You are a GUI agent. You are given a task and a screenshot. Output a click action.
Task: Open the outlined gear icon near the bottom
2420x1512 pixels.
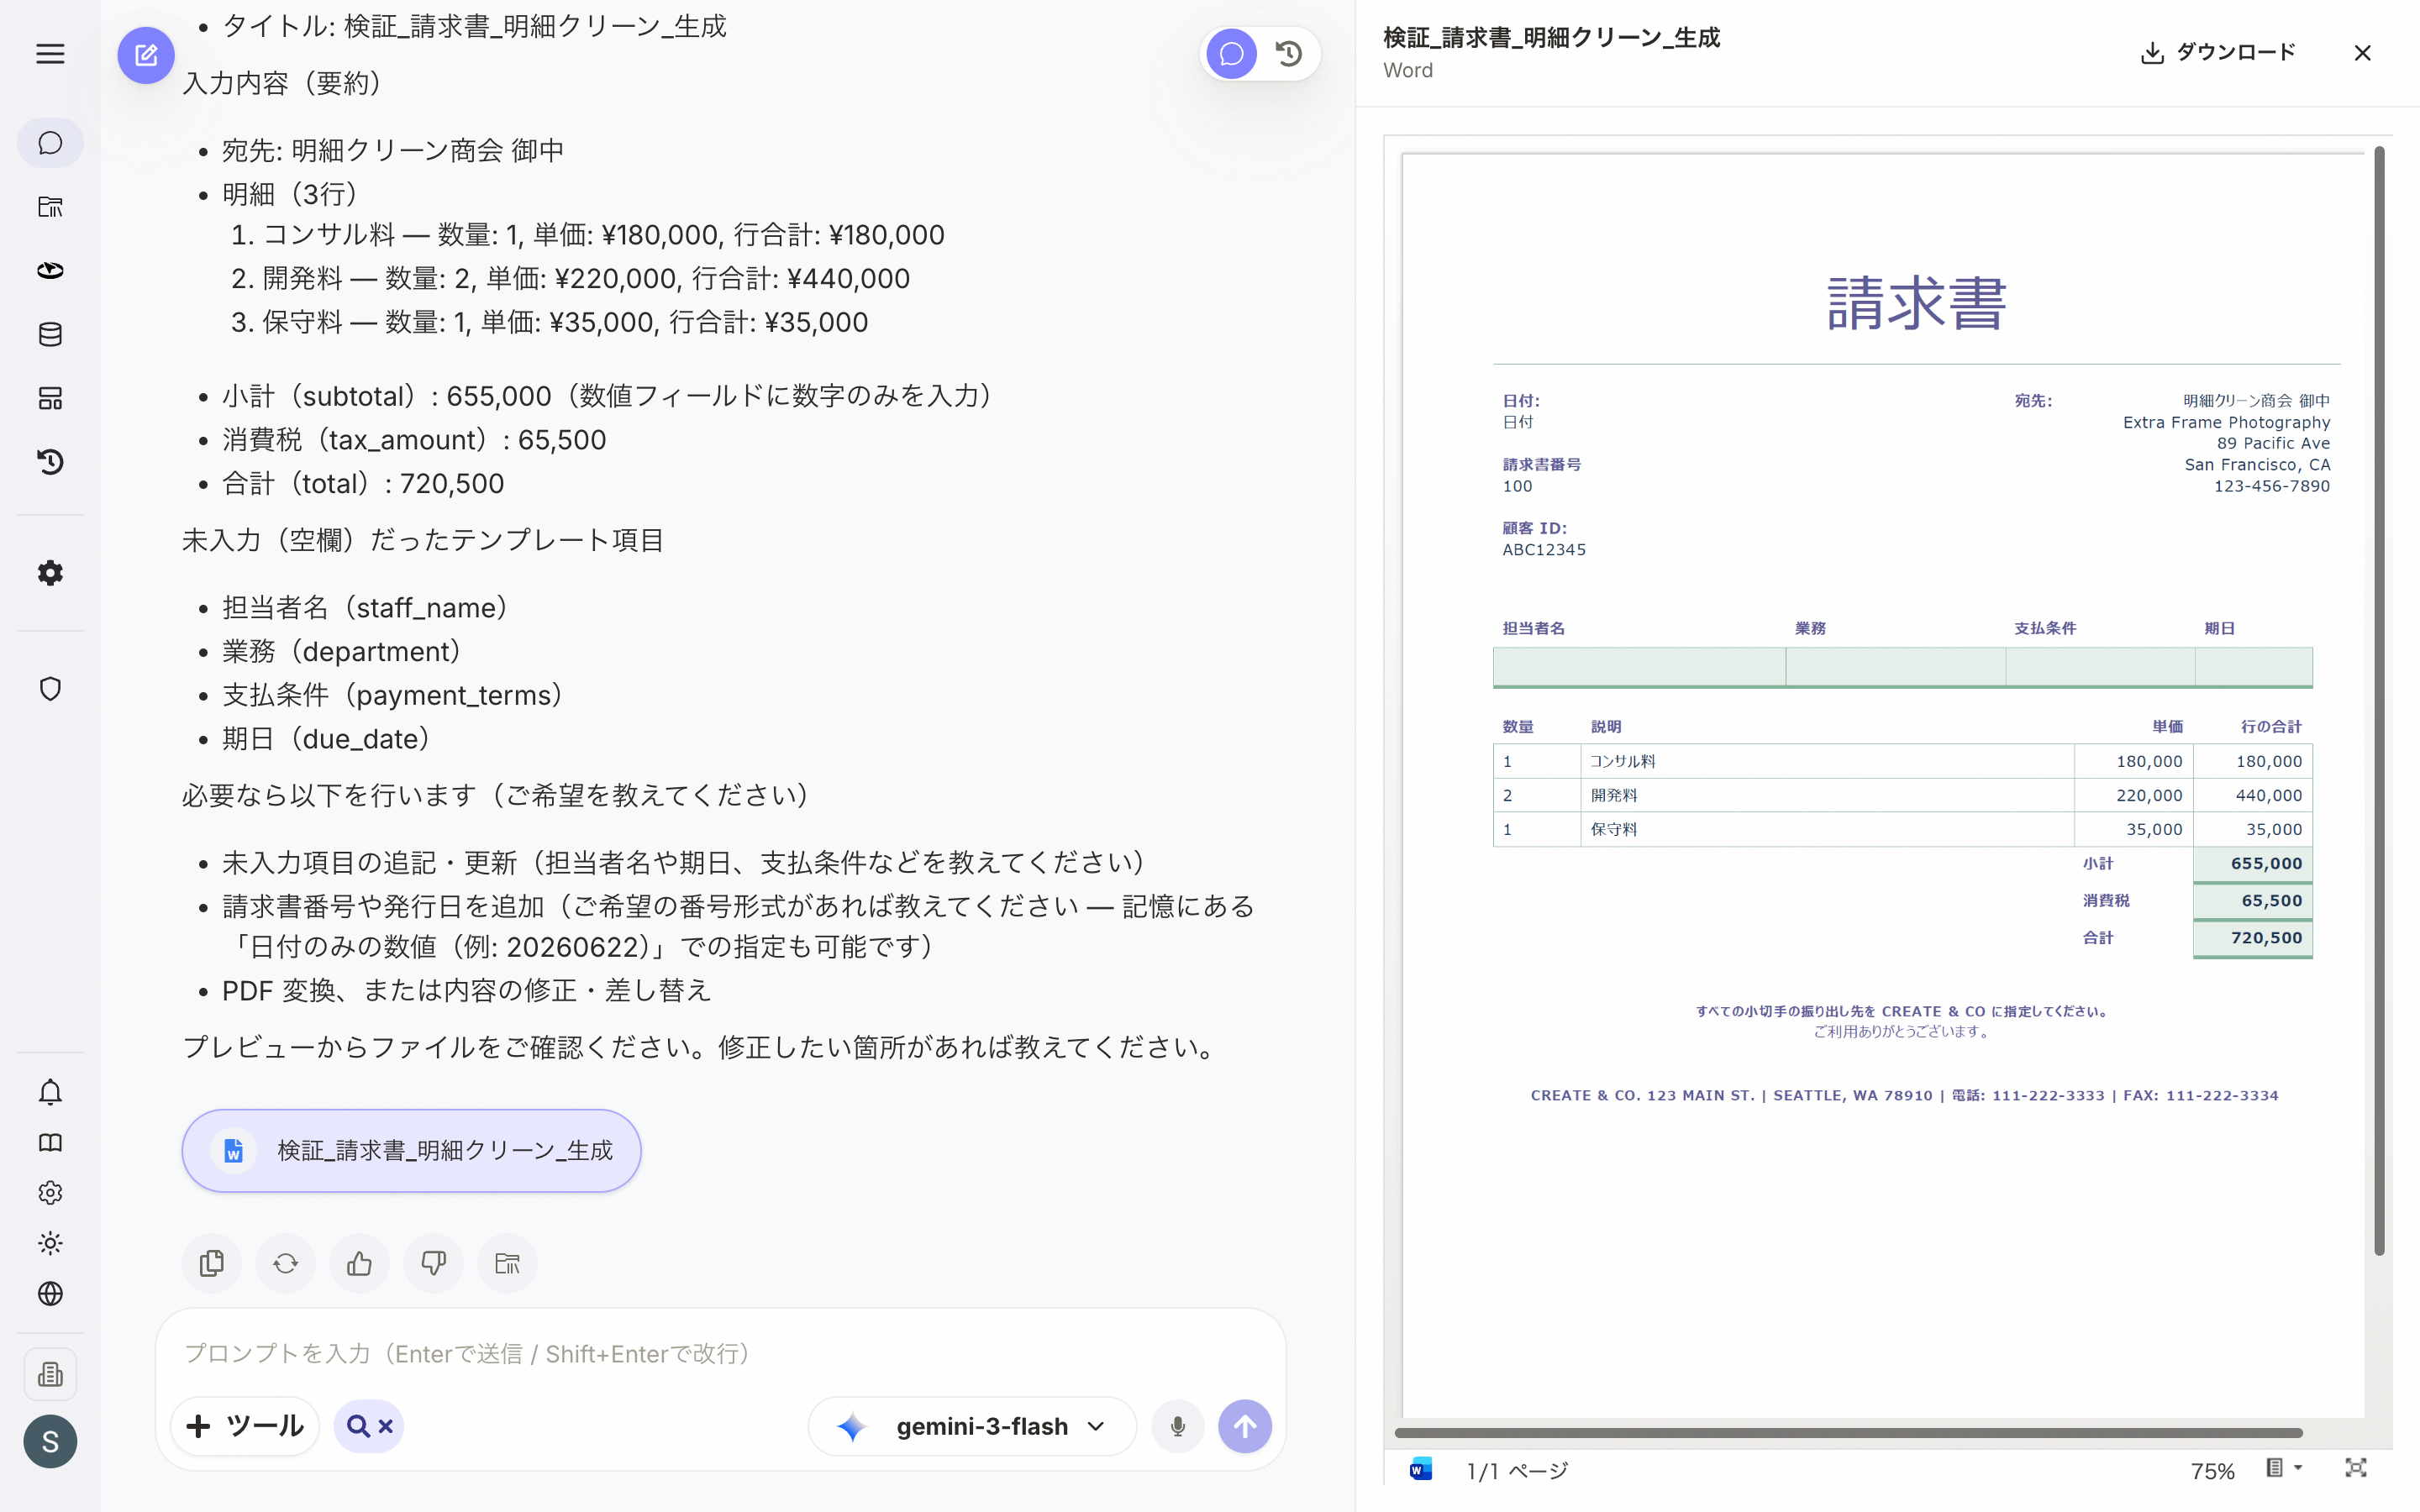point(50,1193)
